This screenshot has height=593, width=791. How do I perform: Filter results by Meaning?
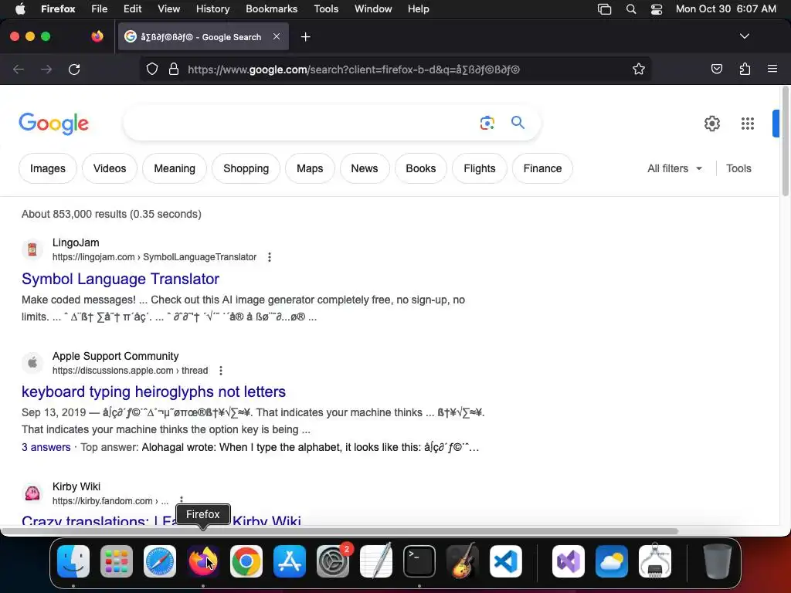tap(175, 168)
